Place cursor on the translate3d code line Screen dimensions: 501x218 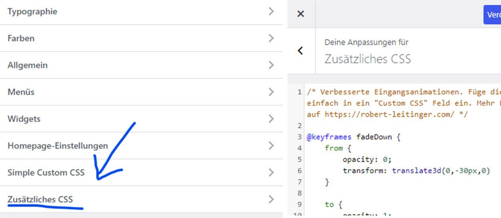coord(416,171)
